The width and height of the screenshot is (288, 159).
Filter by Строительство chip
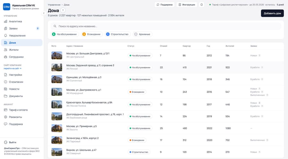pos(117,34)
